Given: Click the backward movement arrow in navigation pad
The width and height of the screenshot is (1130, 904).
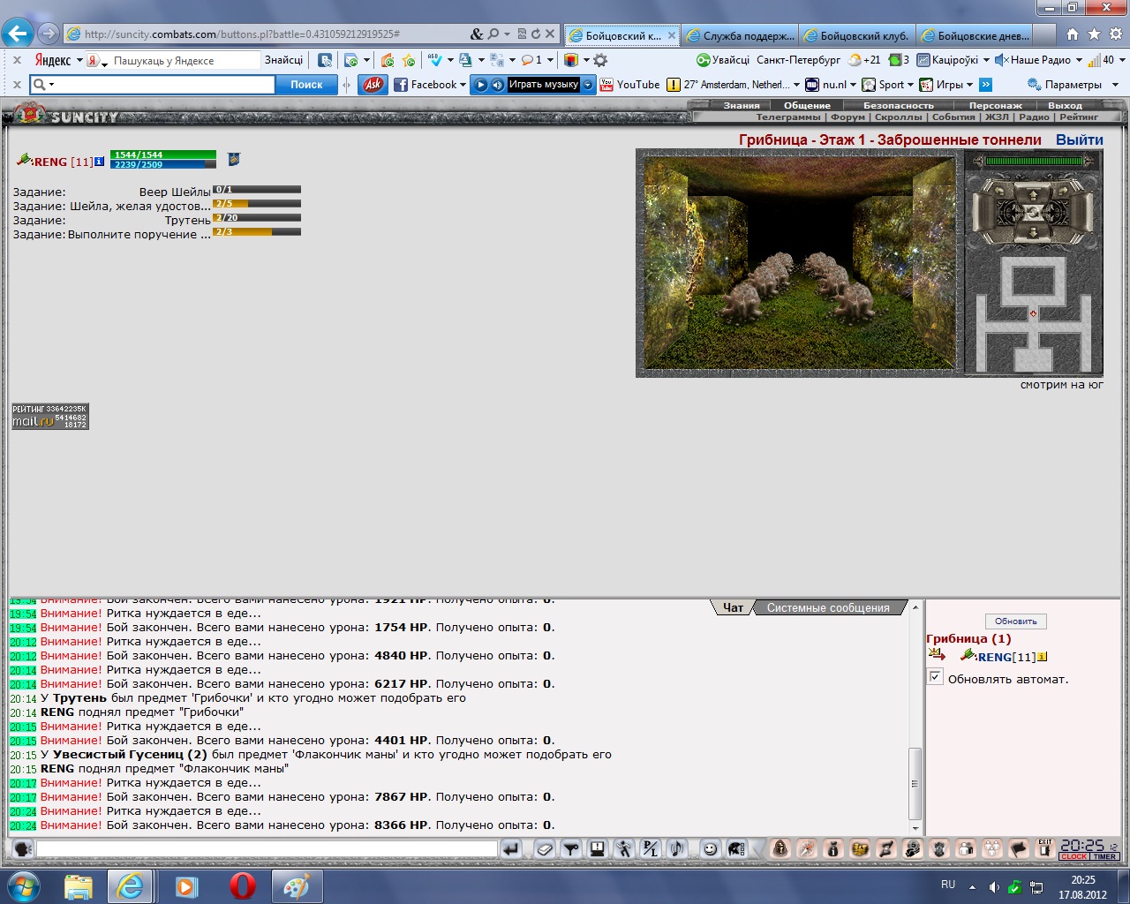Looking at the screenshot, I should pyautogui.click(x=1033, y=232).
